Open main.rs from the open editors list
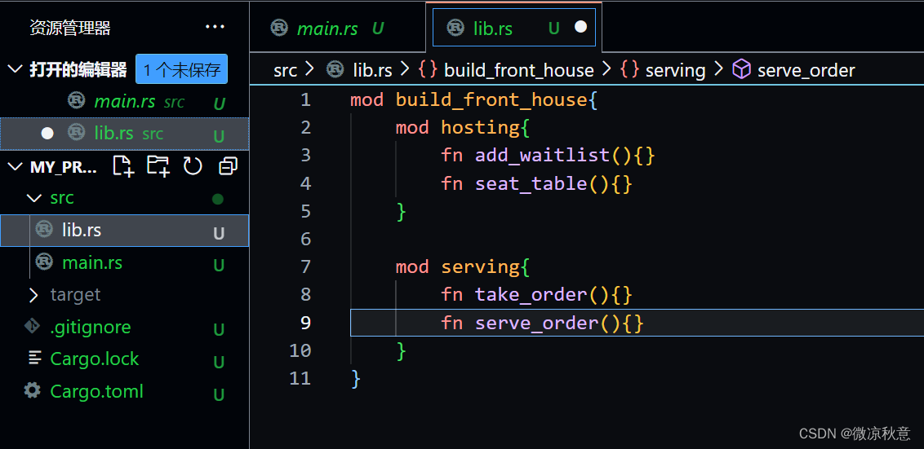924x449 pixels. click(x=124, y=102)
